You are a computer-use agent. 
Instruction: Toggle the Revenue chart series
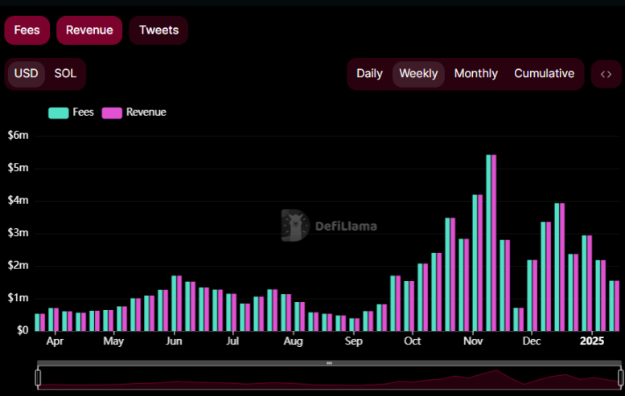(89, 31)
